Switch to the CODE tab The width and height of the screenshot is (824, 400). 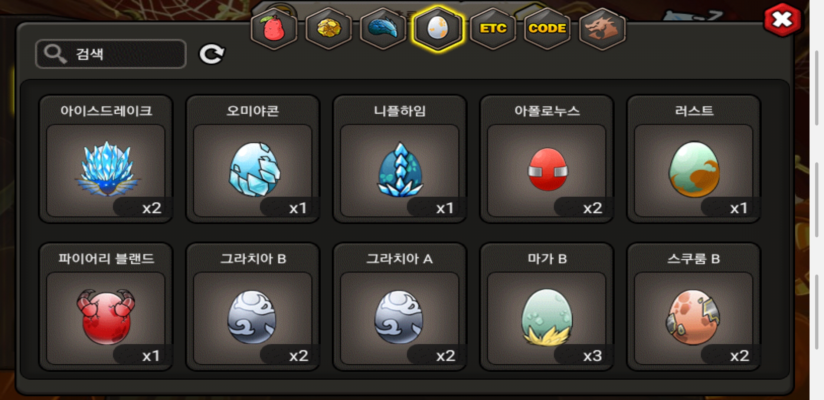pyautogui.click(x=547, y=29)
